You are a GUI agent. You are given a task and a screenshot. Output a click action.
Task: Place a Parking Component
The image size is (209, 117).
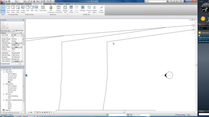(58, 9)
